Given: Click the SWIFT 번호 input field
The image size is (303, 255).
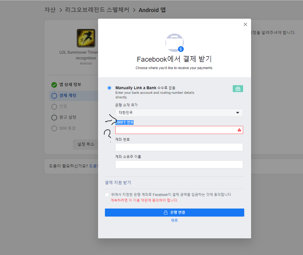Looking at the screenshot, I should 179,130.
